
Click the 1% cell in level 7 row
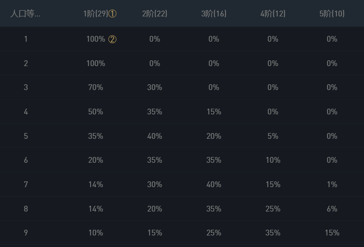point(332,184)
